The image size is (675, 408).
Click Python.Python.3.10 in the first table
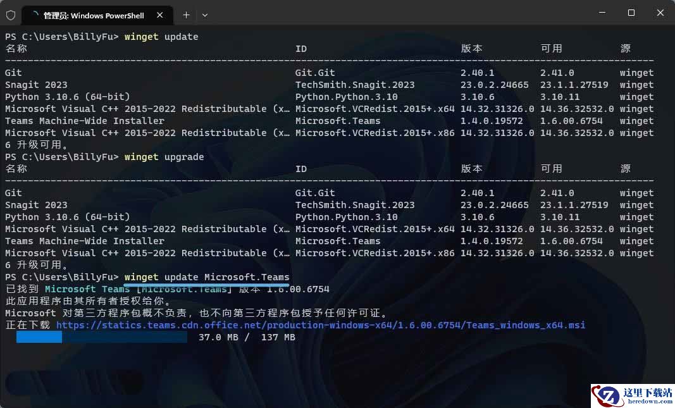[346, 97]
